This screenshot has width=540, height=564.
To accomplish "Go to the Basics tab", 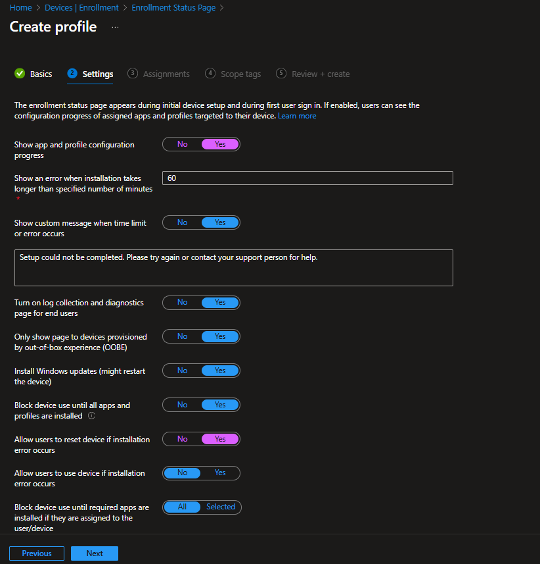I will click(x=41, y=74).
